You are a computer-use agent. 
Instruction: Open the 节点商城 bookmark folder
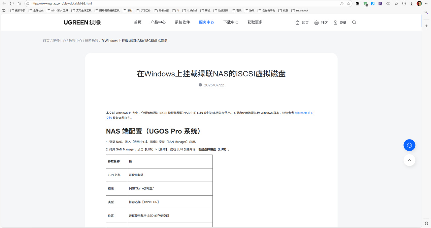point(190,10)
